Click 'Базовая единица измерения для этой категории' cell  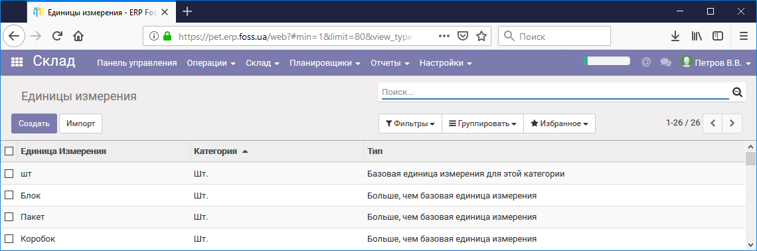click(x=466, y=173)
